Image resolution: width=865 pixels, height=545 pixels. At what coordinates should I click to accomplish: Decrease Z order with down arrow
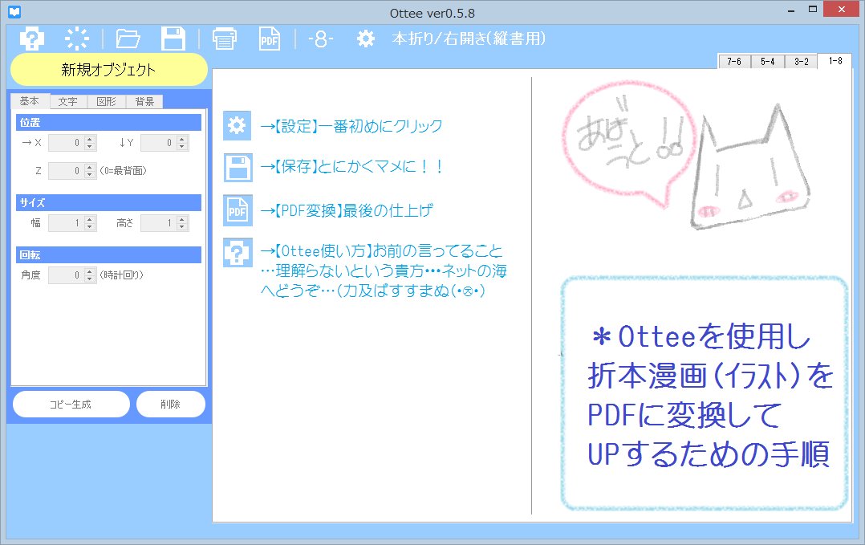tap(90, 175)
